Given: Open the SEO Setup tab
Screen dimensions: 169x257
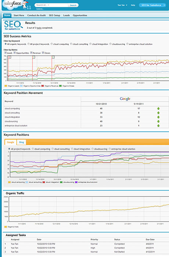Looking at the screenshot, I should click(54, 15).
